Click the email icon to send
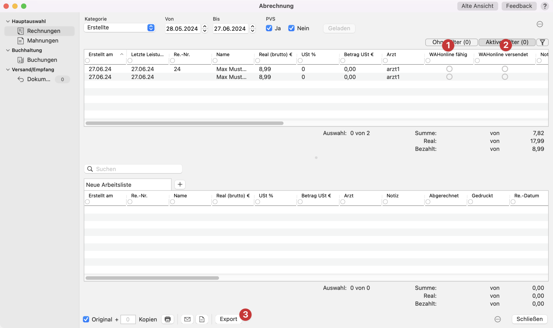 pos(187,319)
